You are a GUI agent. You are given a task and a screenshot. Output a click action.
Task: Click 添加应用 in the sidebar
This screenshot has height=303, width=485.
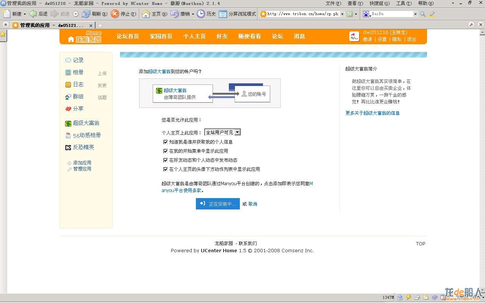pos(82,163)
